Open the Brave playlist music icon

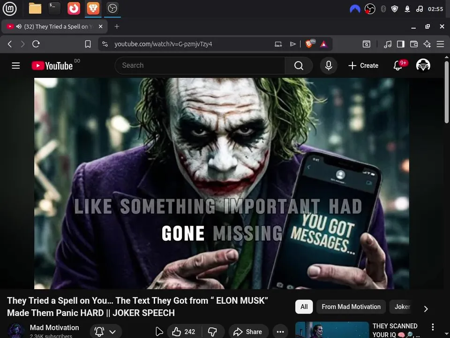pyautogui.click(x=388, y=44)
